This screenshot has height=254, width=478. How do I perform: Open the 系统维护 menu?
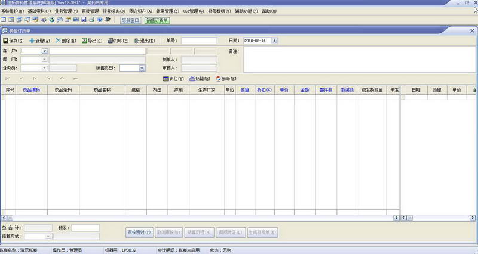tap(12, 11)
